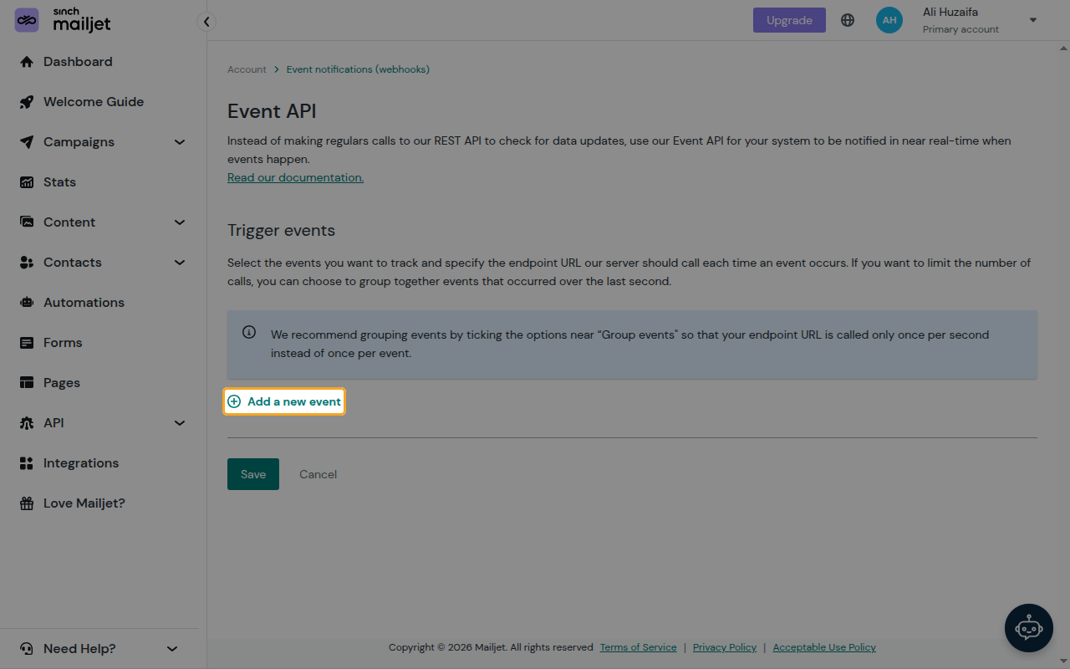Click the API sidebar icon
The height and width of the screenshot is (669, 1070).
[27, 423]
